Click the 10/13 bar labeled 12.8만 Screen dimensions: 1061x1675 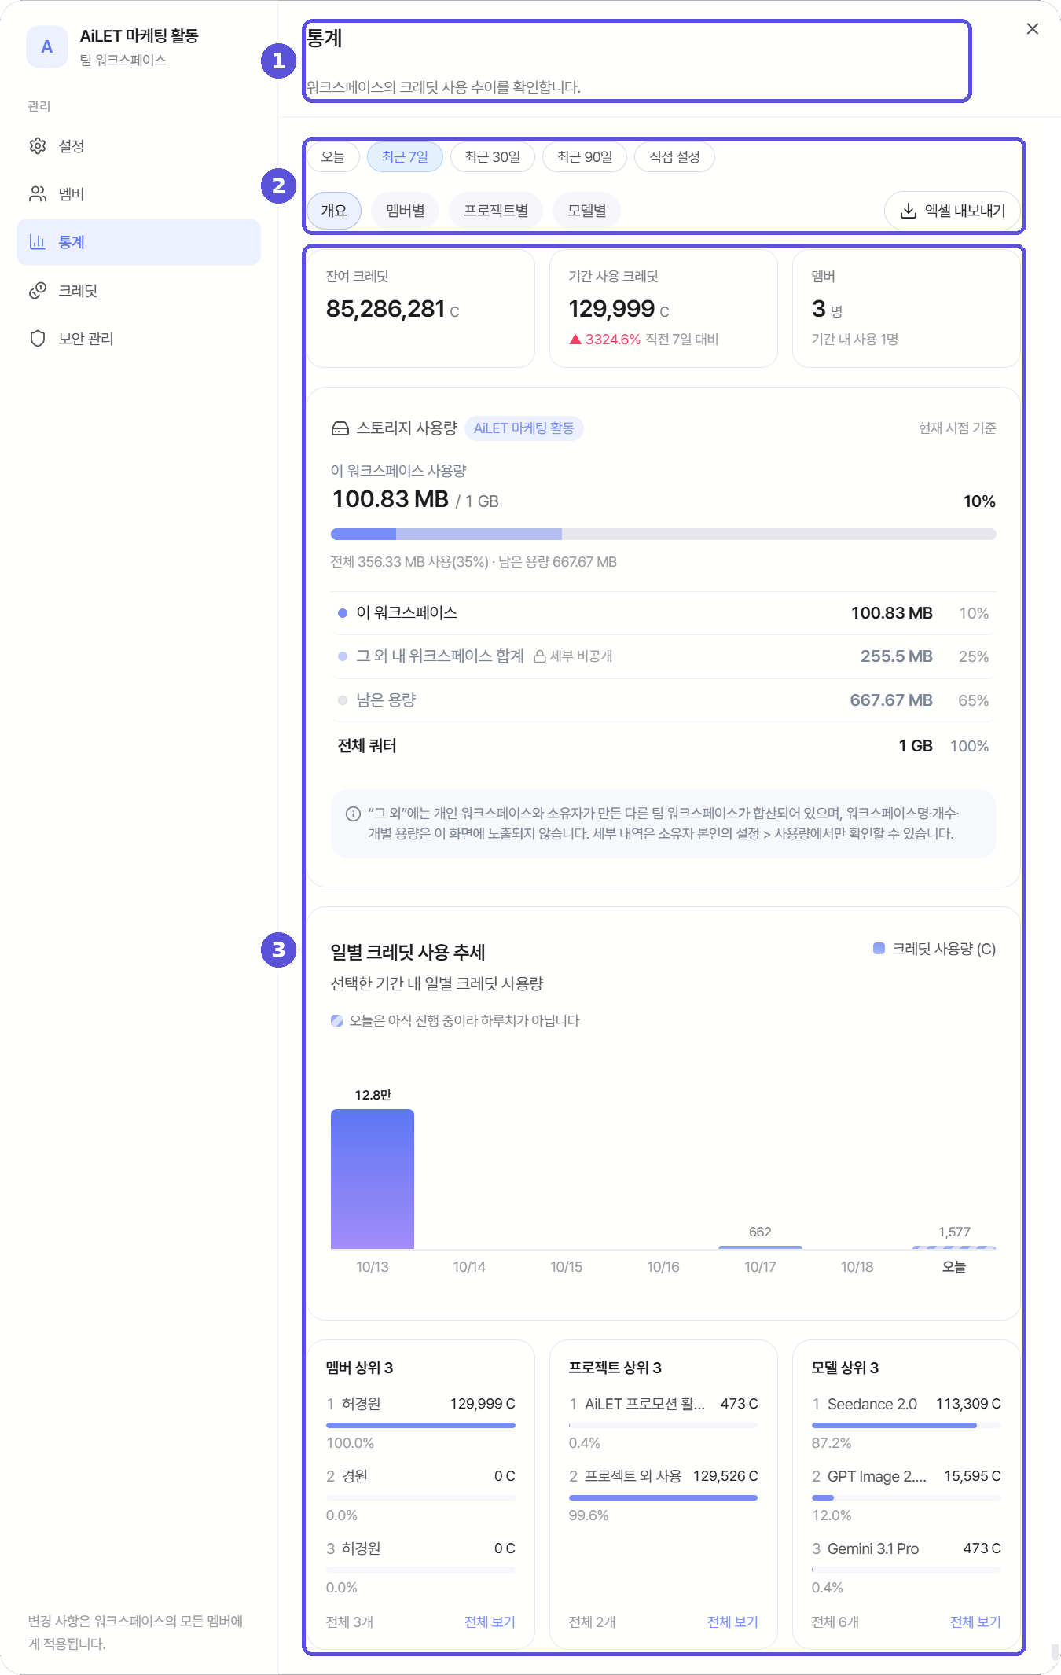pos(373,1179)
